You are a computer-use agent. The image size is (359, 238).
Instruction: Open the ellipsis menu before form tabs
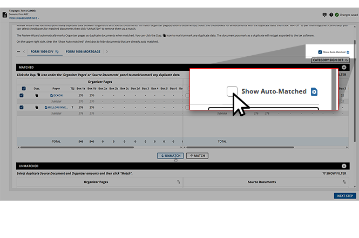[18, 51]
